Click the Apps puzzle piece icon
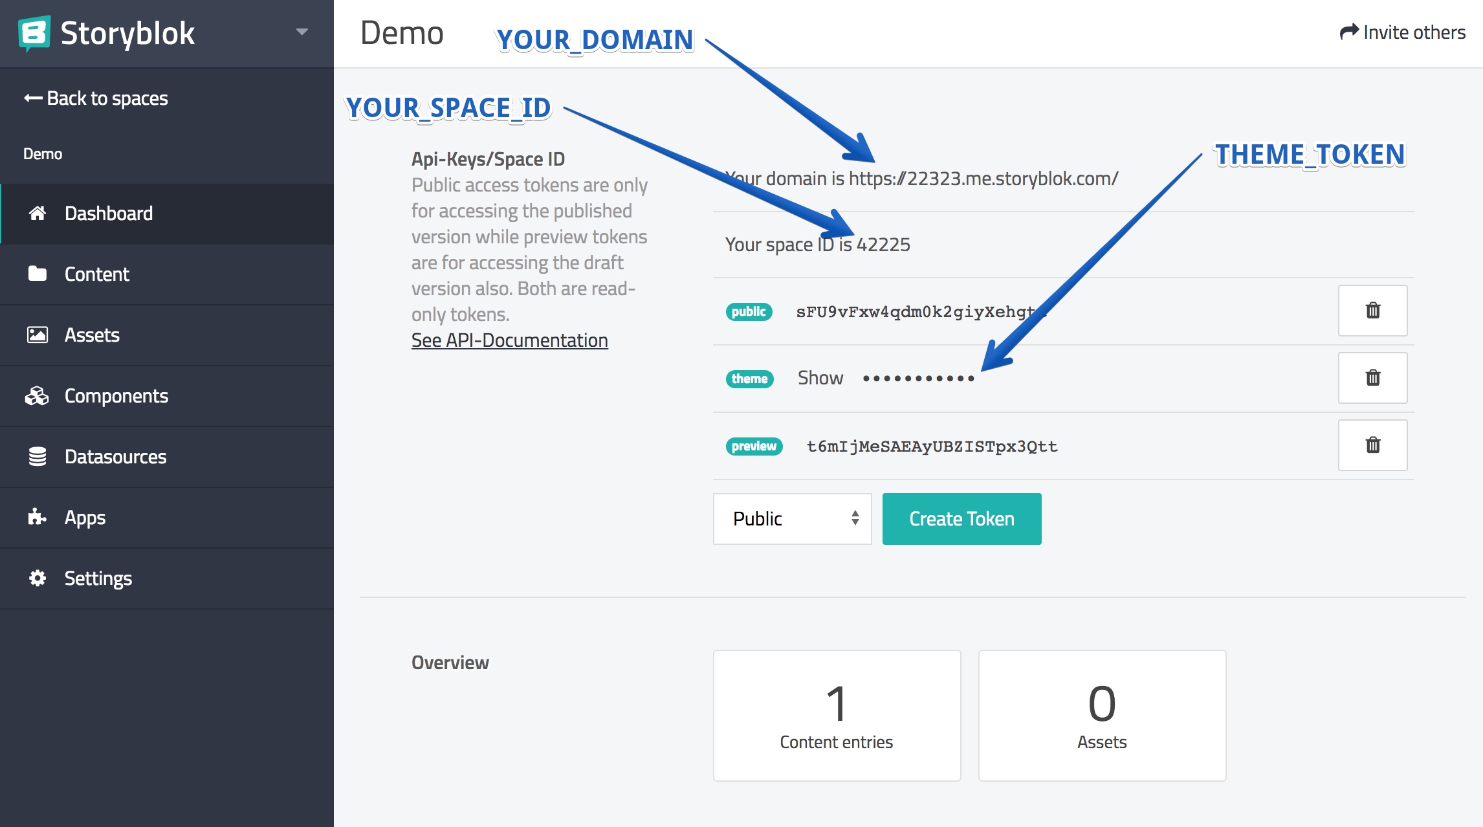 (37, 517)
